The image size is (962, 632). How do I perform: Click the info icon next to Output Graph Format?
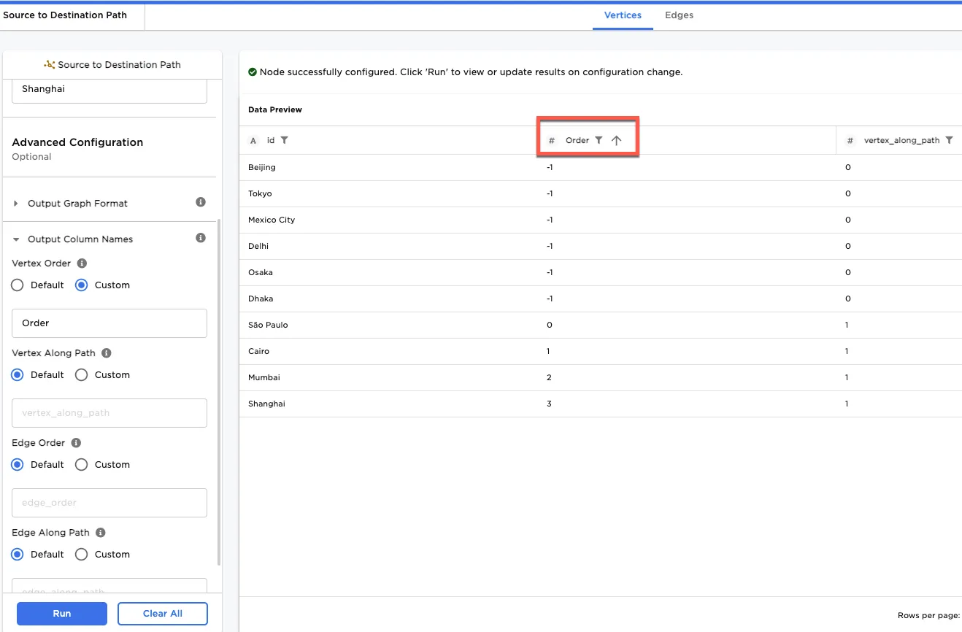[201, 203]
